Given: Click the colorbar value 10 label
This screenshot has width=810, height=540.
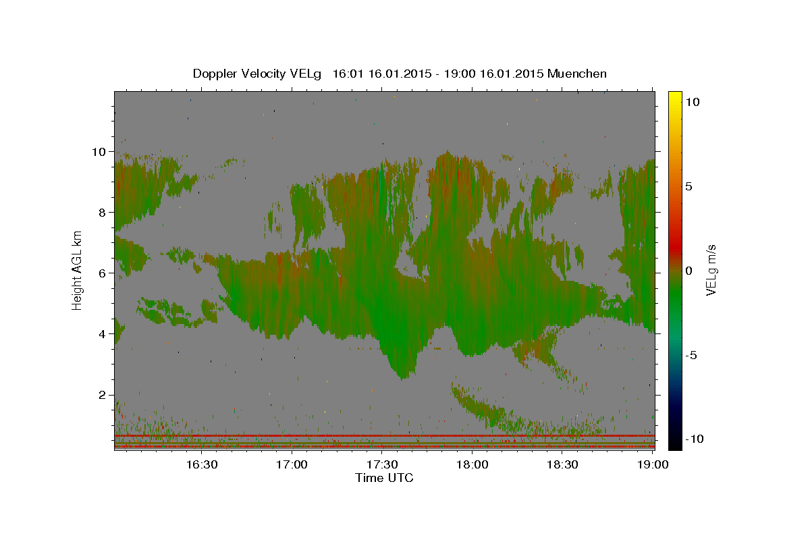Looking at the screenshot, I should tap(692, 102).
